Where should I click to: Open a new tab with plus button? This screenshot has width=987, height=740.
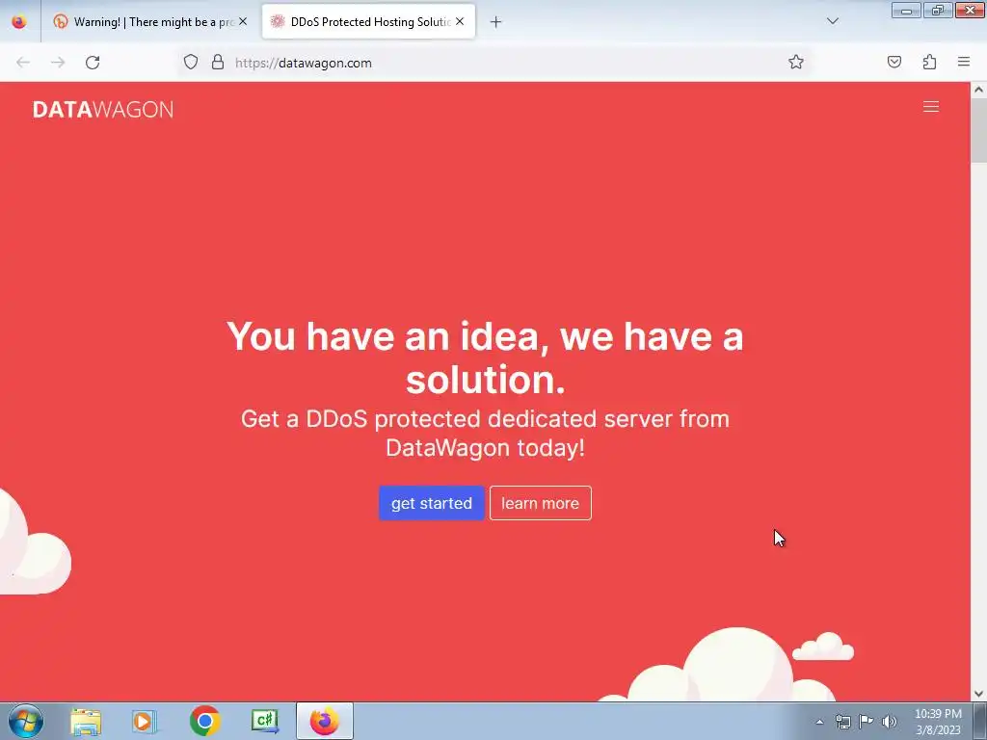tap(496, 22)
